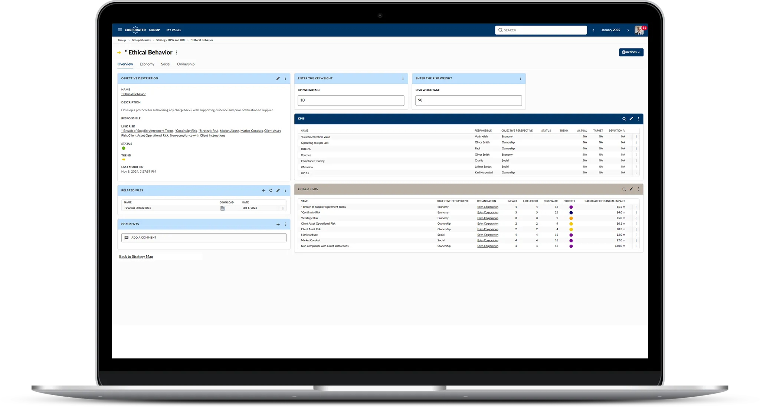Click Risk Weightage input field
The height and width of the screenshot is (407, 760).
[x=468, y=100]
